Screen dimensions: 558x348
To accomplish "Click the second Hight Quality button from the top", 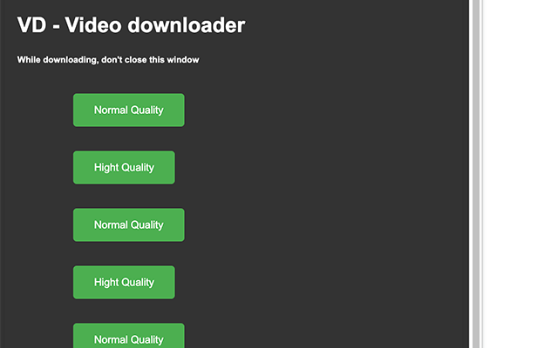I will point(124,283).
